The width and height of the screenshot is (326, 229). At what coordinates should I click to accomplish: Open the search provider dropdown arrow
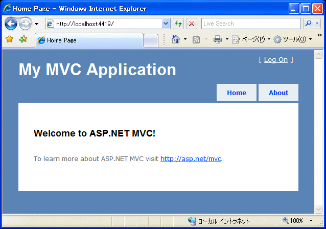coord(317,24)
